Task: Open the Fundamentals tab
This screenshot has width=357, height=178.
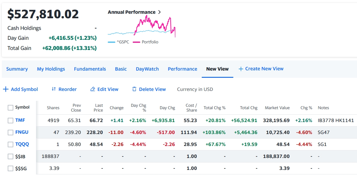Action: click(90, 69)
